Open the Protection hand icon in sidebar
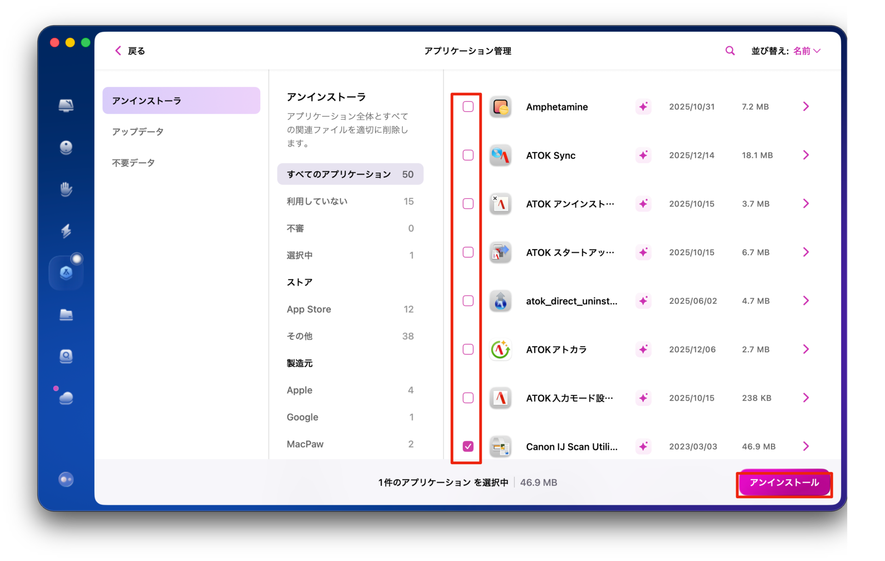Image resolution: width=885 pixels, height=561 pixels. [66, 189]
